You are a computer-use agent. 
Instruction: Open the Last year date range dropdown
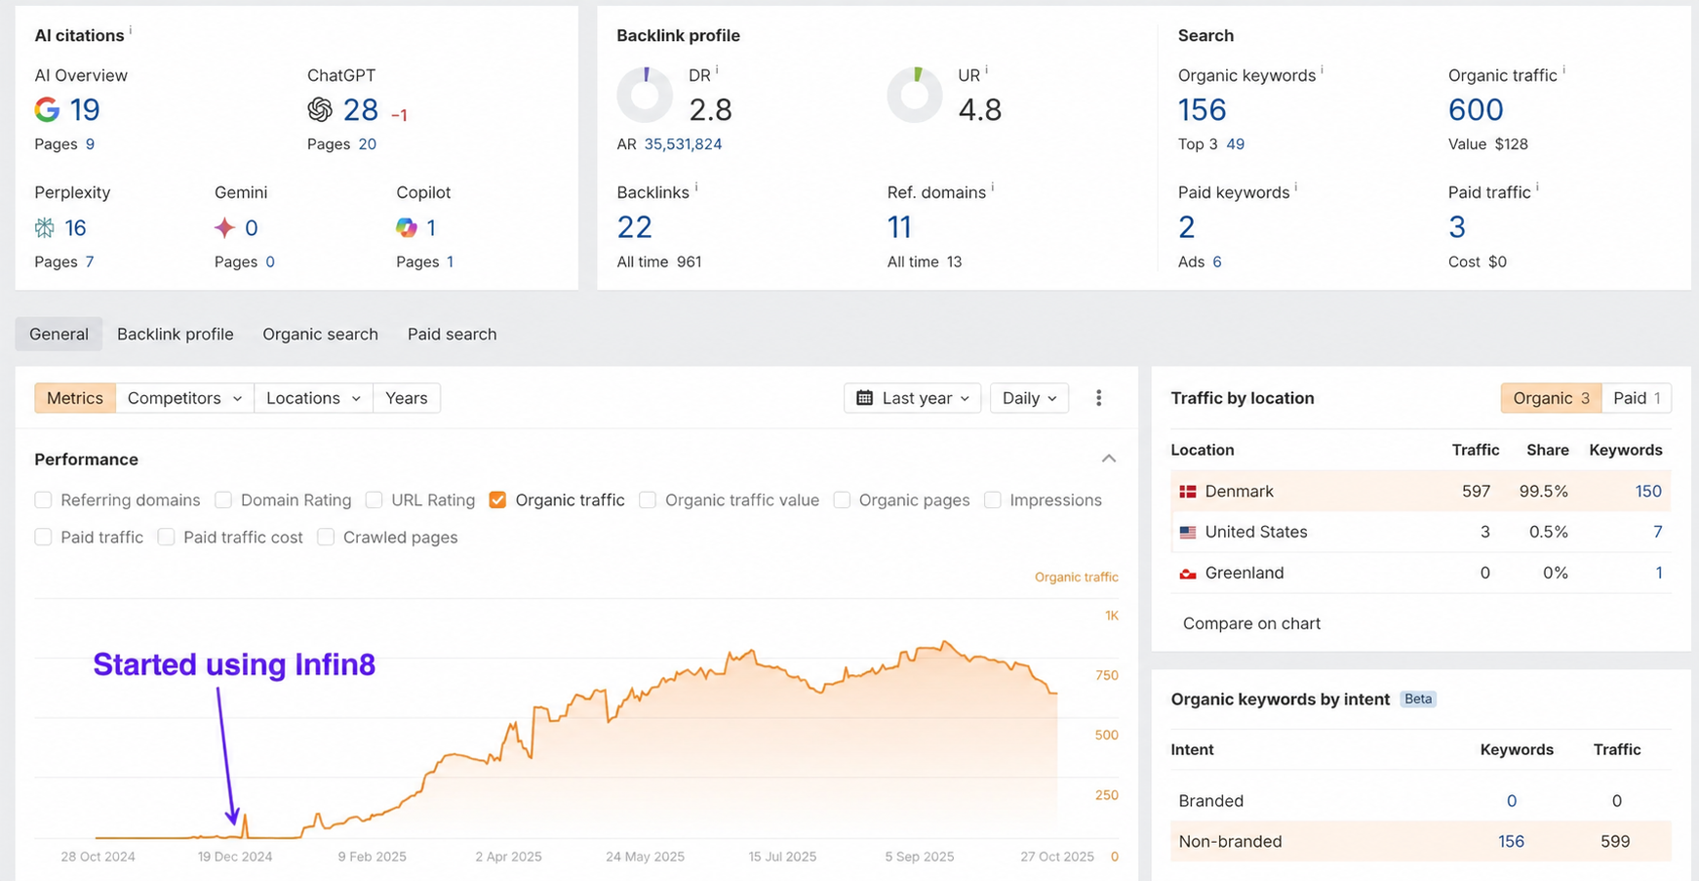[913, 398]
